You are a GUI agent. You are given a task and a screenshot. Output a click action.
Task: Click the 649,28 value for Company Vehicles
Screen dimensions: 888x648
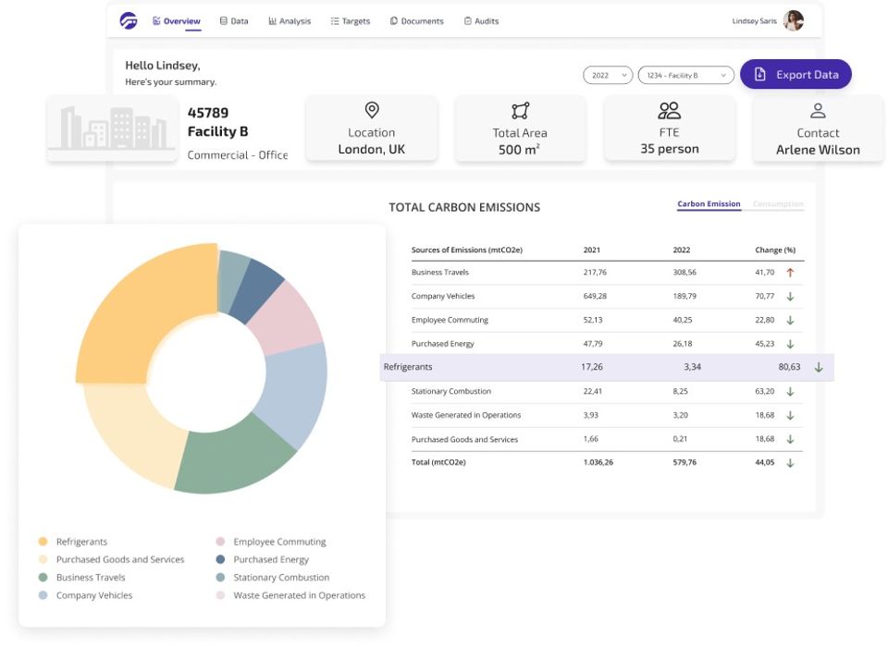595,296
